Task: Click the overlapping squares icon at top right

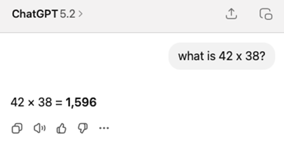Action: coord(265,14)
